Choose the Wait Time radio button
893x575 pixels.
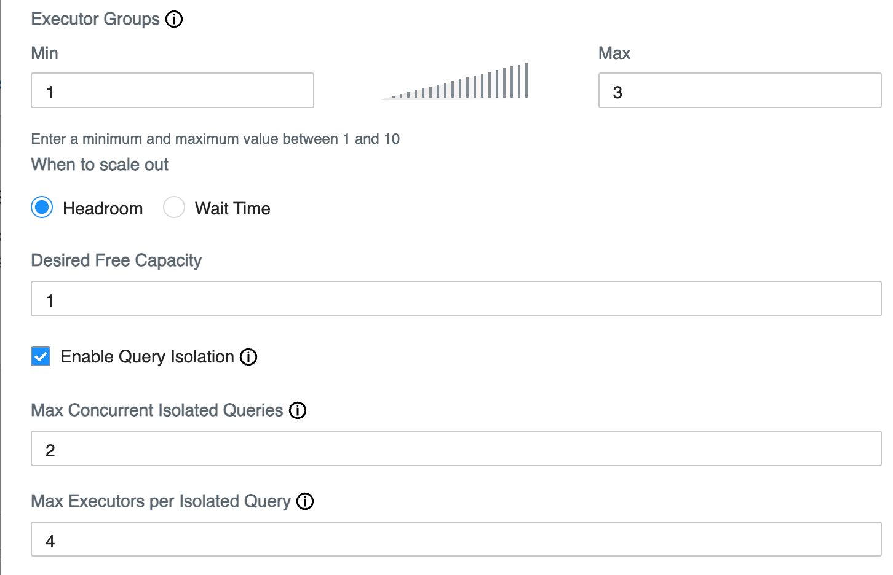click(x=174, y=208)
